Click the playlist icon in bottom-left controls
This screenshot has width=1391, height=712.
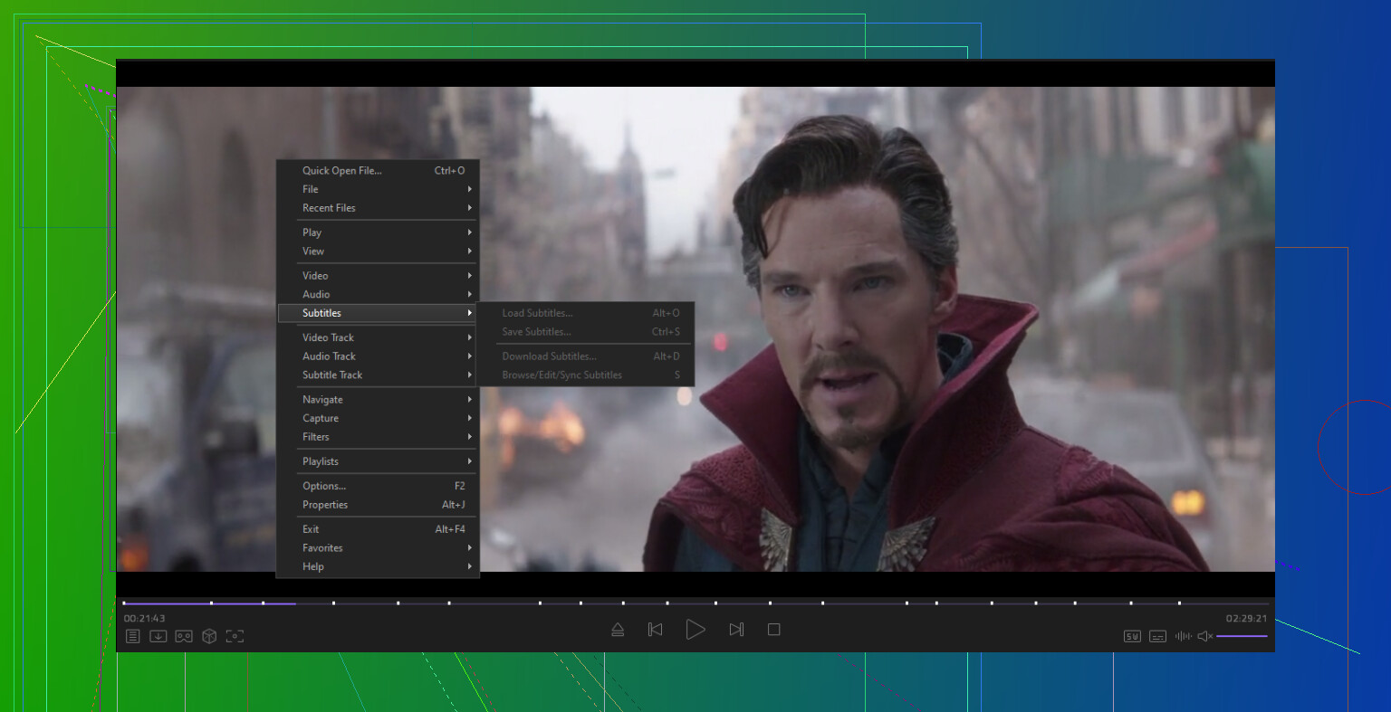(132, 636)
